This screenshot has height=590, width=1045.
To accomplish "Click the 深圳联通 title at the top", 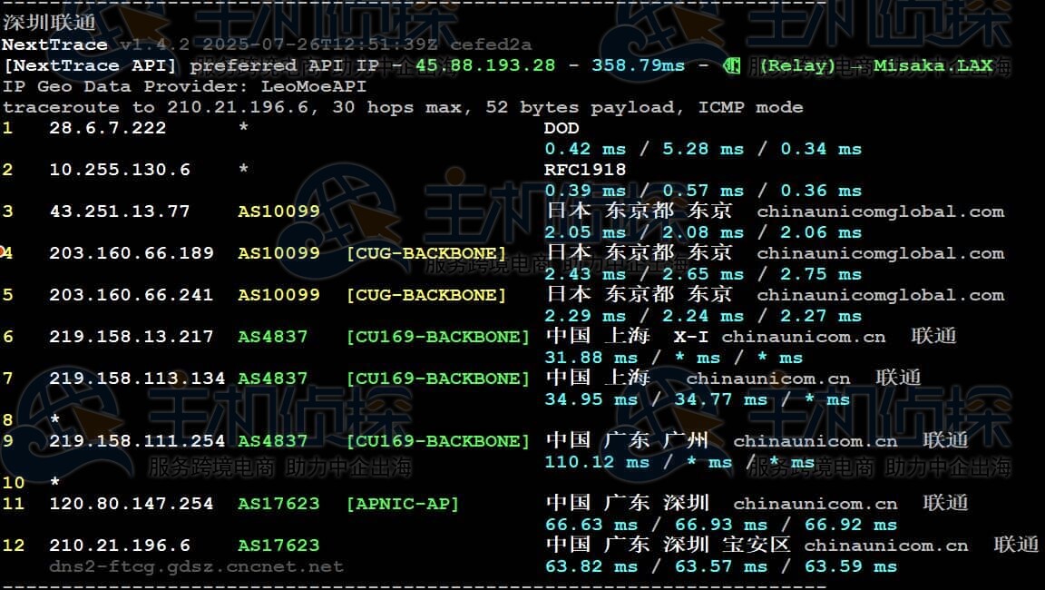I will 48,23.
